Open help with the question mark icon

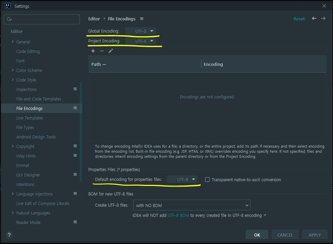coord(9,235)
